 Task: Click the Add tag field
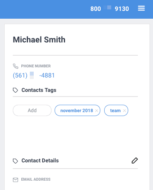[32, 111]
